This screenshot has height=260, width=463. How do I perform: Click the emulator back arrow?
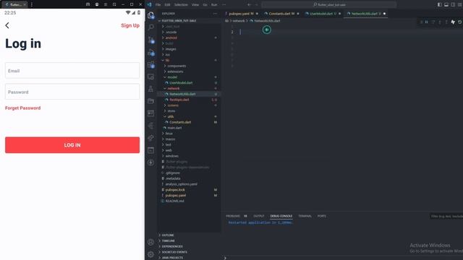[x=7, y=25]
